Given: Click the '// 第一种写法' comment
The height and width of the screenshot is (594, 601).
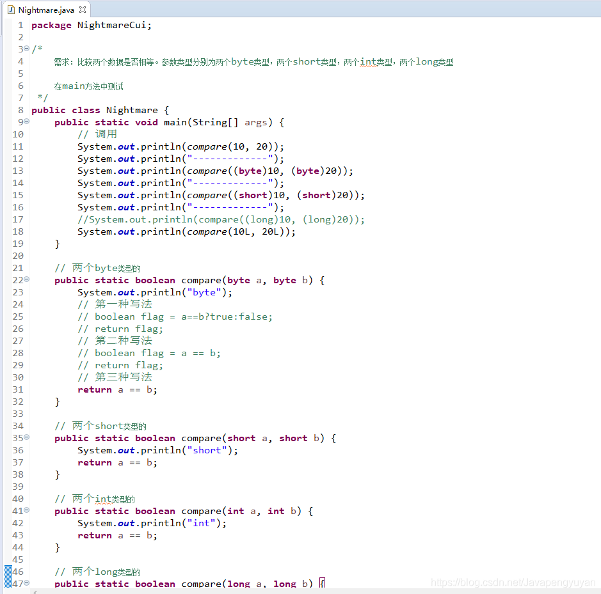Looking at the screenshot, I should 115,304.
